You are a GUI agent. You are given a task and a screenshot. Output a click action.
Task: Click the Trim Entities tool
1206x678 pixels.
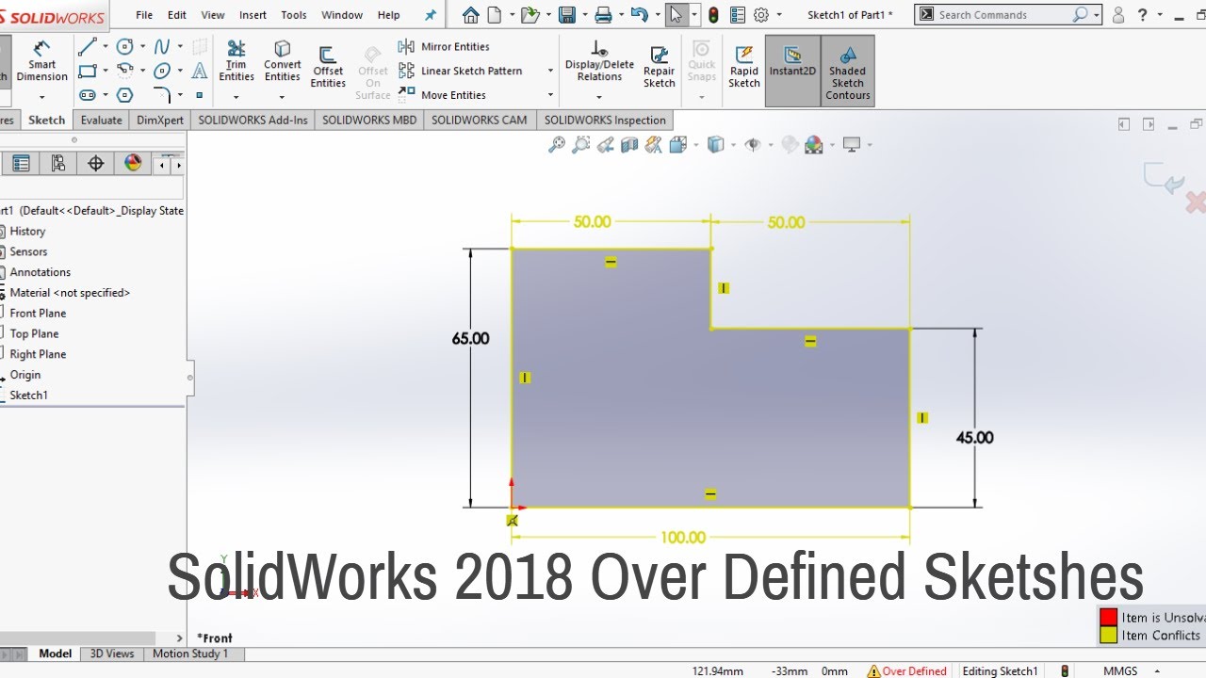click(236, 62)
